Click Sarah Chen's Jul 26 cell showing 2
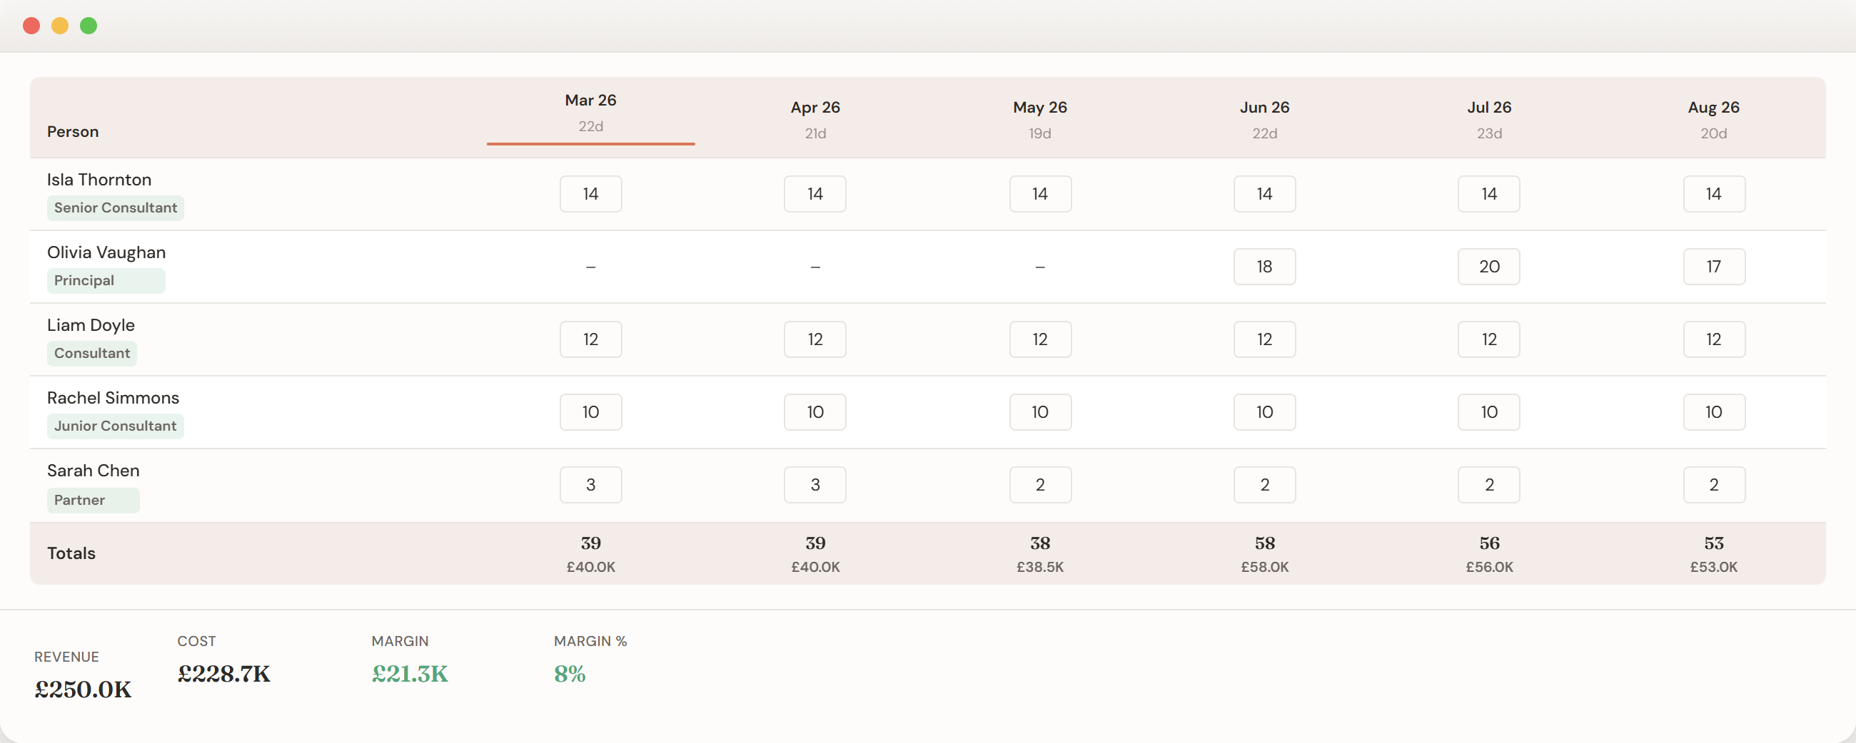1856x743 pixels. point(1488,485)
